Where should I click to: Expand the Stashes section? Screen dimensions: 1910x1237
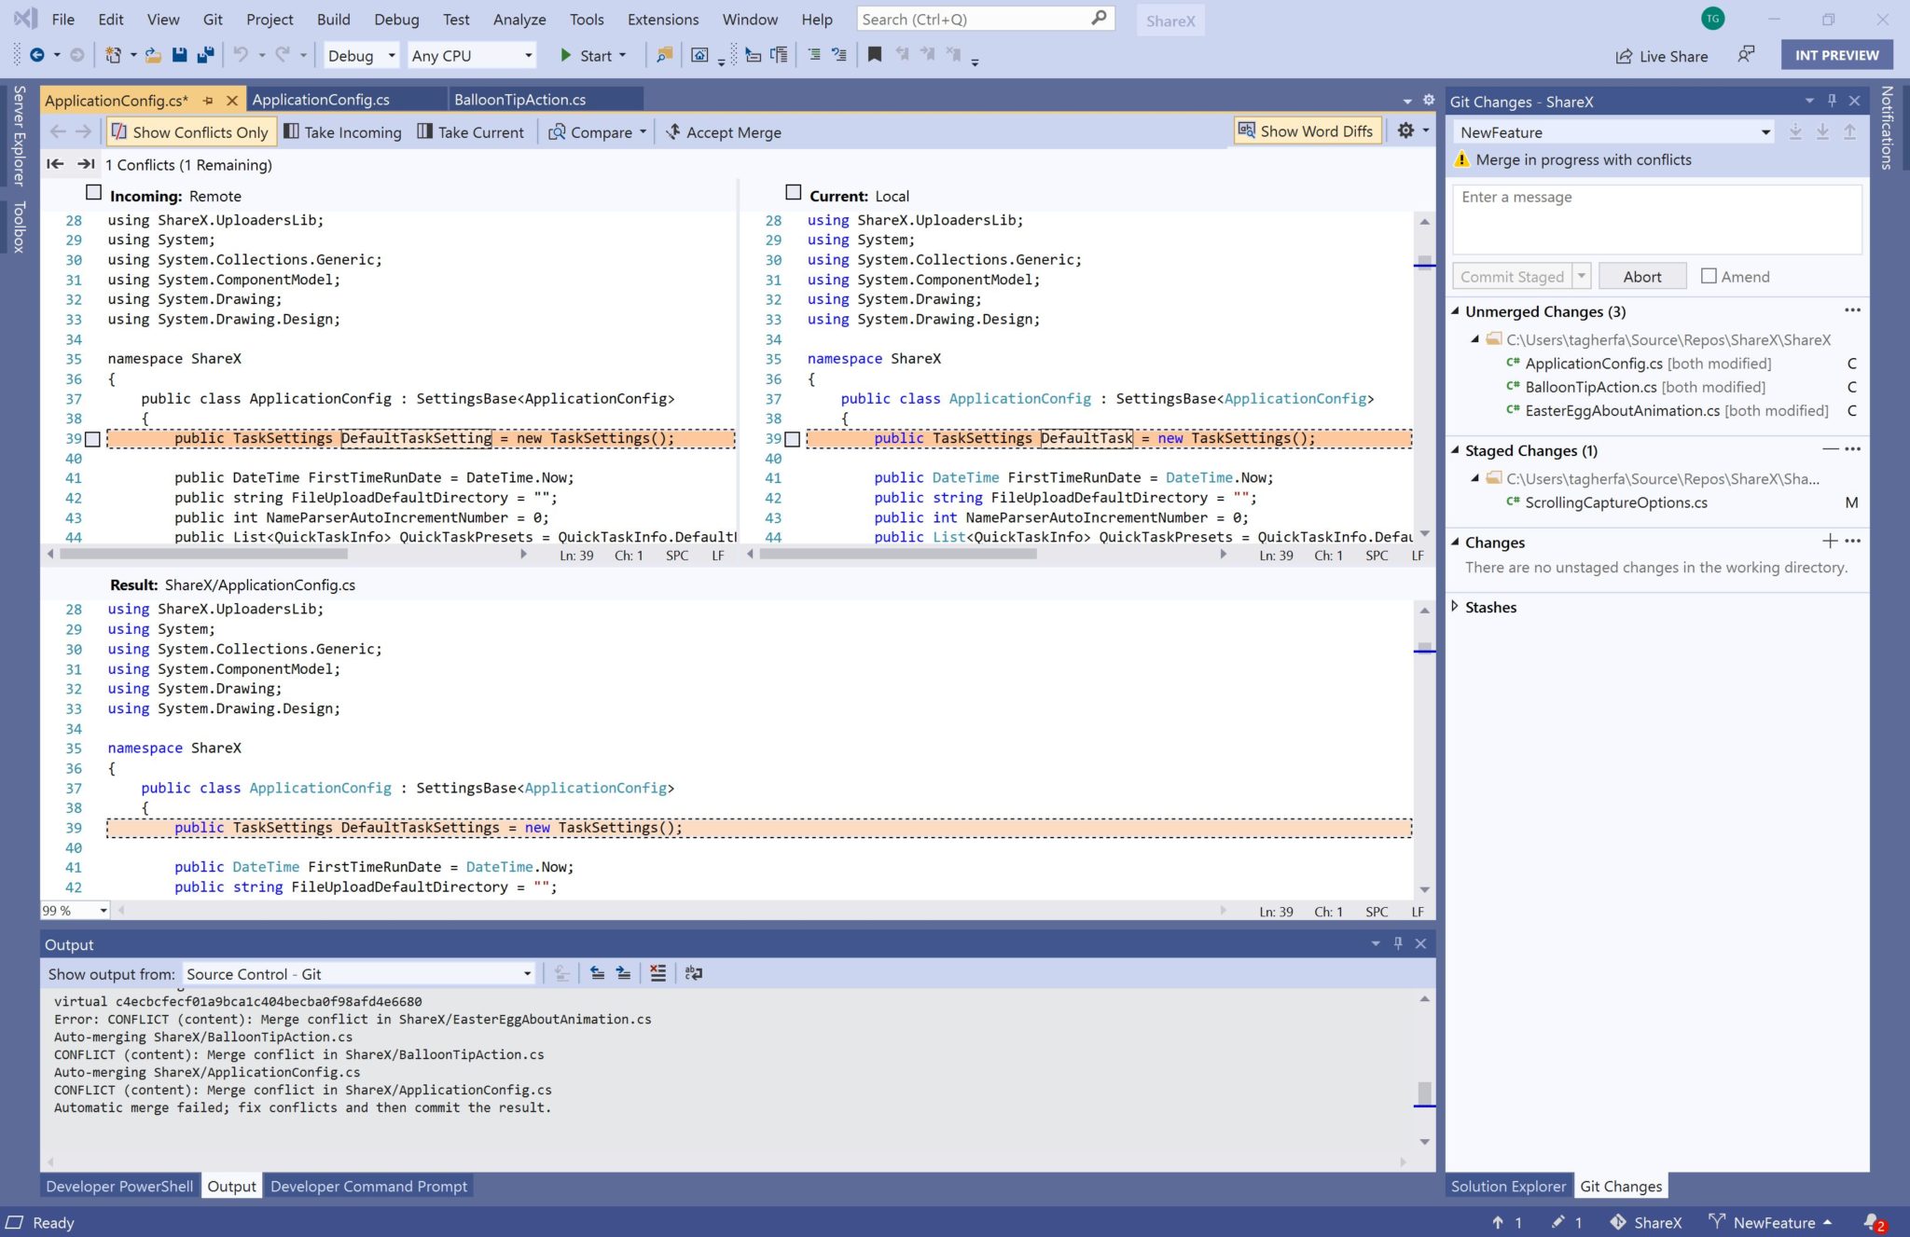point(1457,607)
